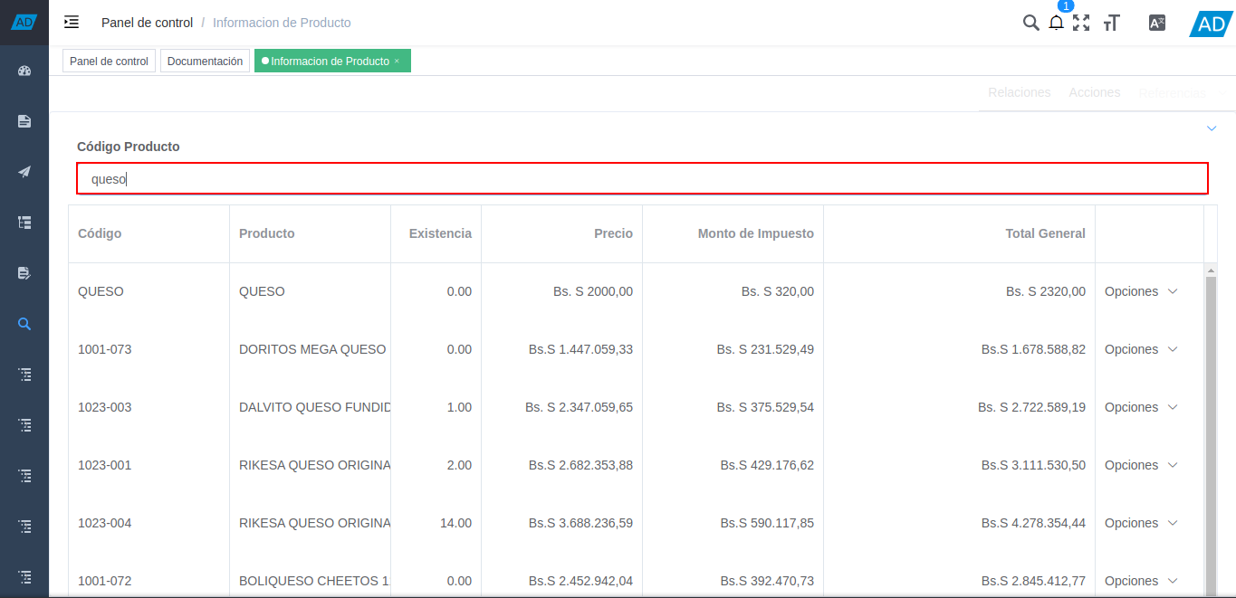Screen dimensions: 1236x598
Task: Expand Opciones for row 1023-004
Action: coord(1141,523)
